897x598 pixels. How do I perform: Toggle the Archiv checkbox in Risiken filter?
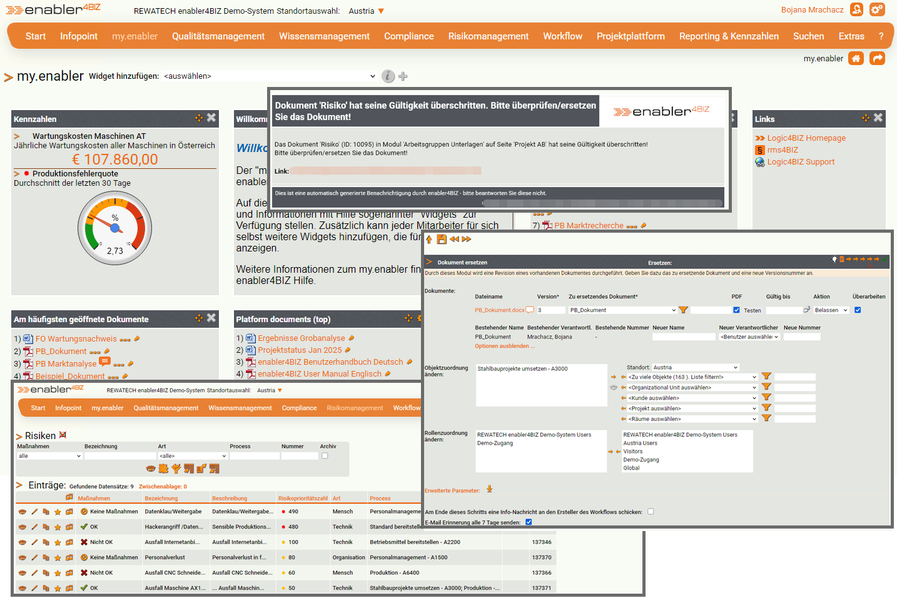coord(325,456)
